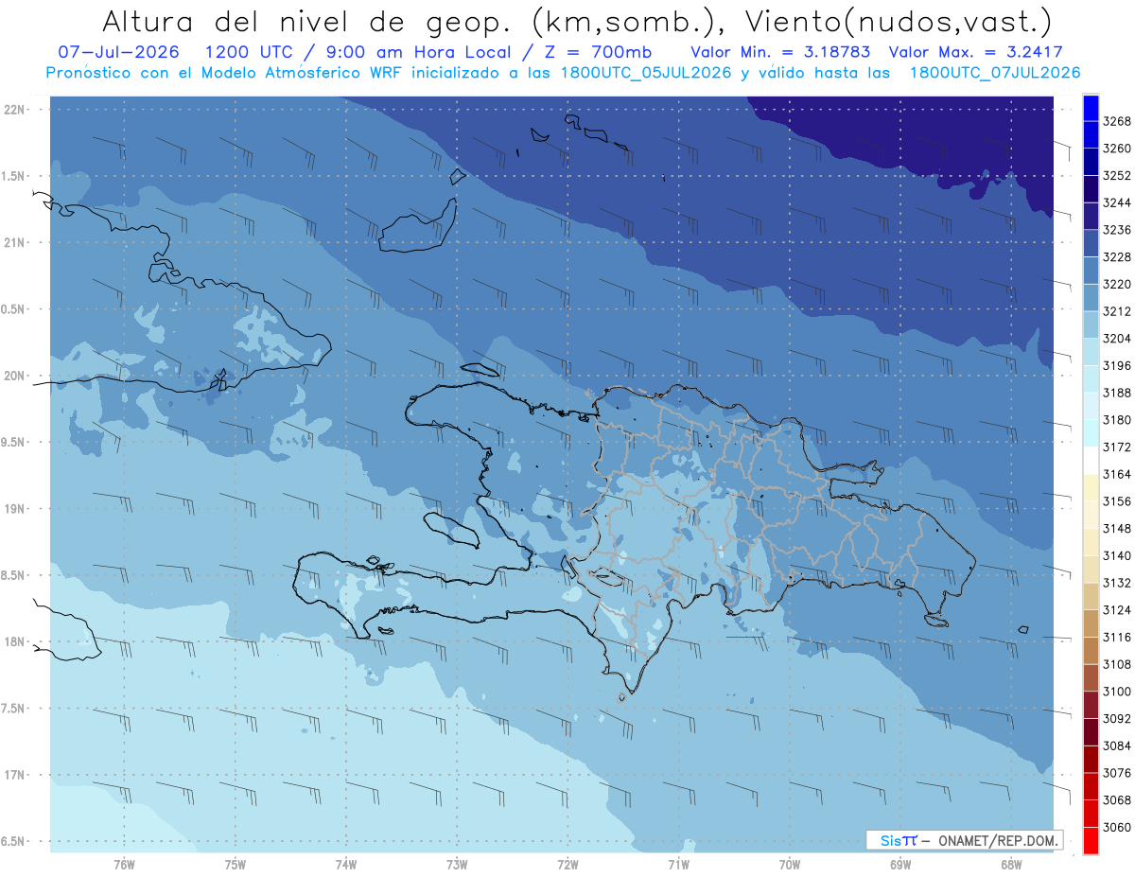The image size is (1135, 877).
Task: Click the 3068 colorbar value
Action: 1116,800
